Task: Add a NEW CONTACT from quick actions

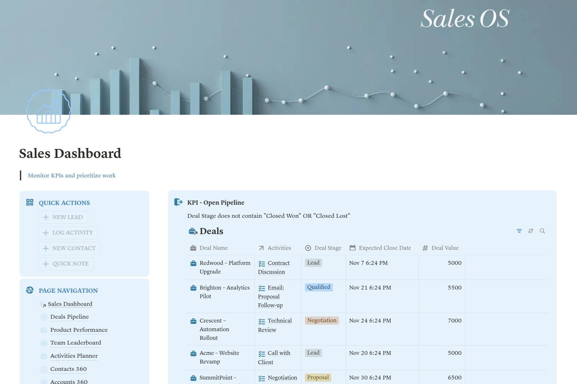Action: (70, 248)
